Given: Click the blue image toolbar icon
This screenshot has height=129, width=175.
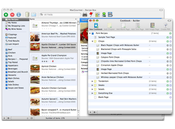Looking at the screenshot, I should [110, 15].
